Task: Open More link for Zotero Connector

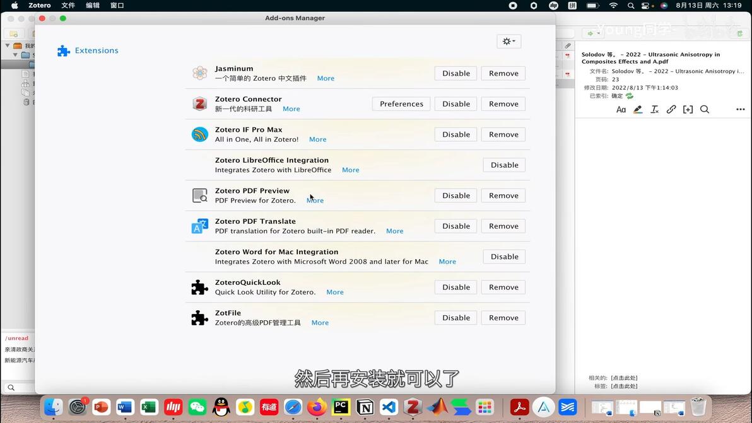Action: tap(291, 108)
